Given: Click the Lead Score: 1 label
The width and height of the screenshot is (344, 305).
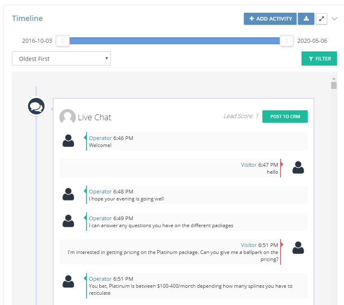Looking at the screenshot, I should coord(241,116).
